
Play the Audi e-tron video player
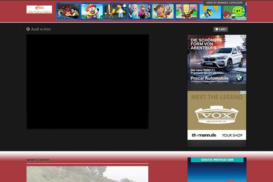[87, 81]
